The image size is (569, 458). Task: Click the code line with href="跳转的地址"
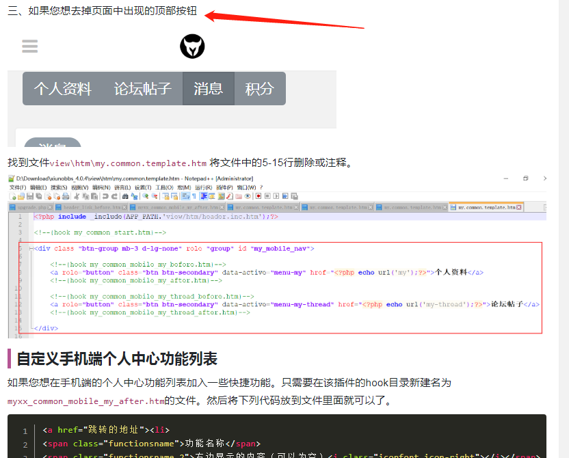106,430
